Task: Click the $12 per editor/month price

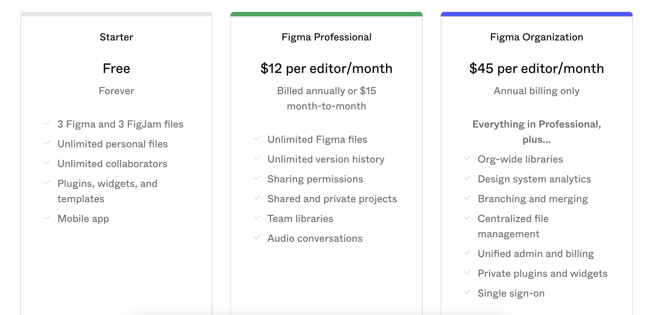Action: tap(326, 68)
